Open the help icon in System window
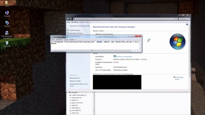 pyautogui.click(x=187, y=24)
